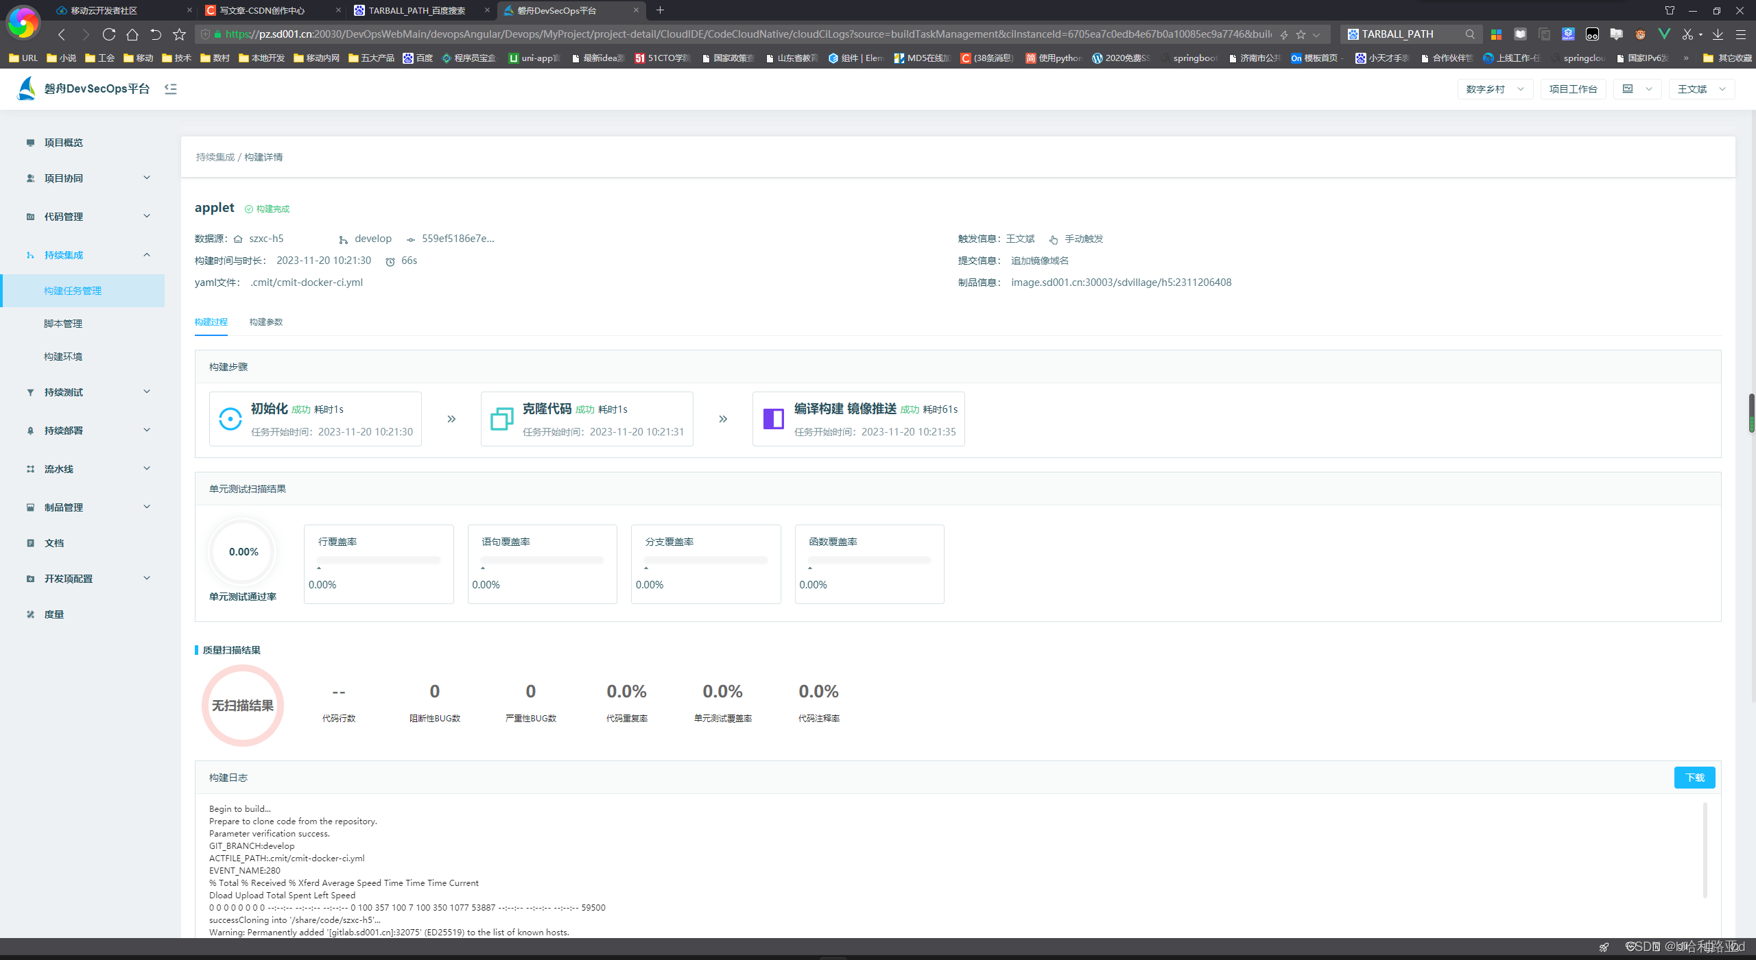Click the 项目概览 sidebar icon

[x=30, y=143]
